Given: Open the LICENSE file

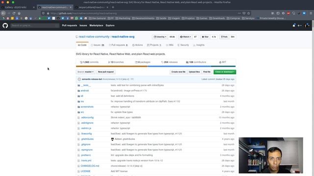Looking at the screenshot, I should 85,171.
